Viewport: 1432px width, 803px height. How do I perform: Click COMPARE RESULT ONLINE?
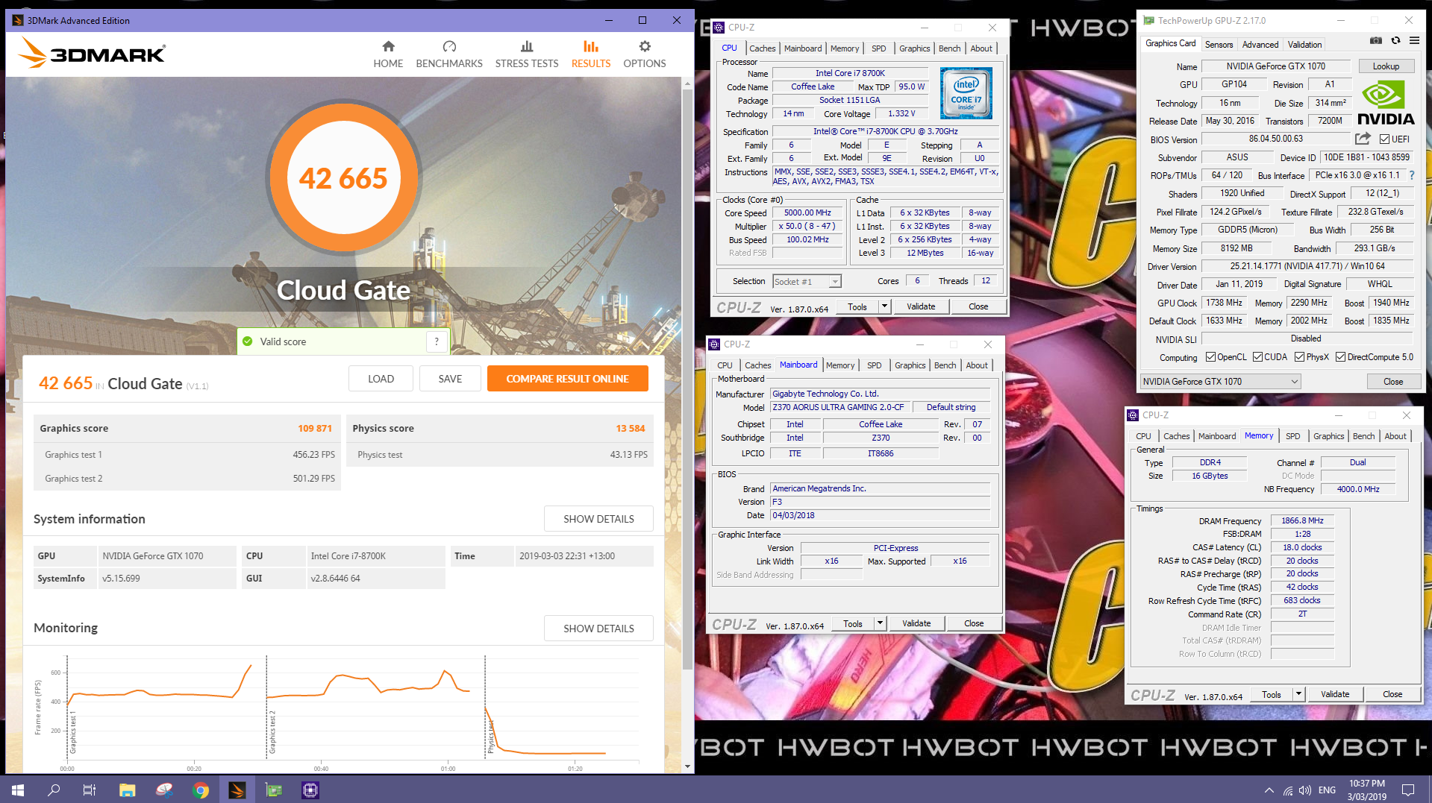pos(567,379)
